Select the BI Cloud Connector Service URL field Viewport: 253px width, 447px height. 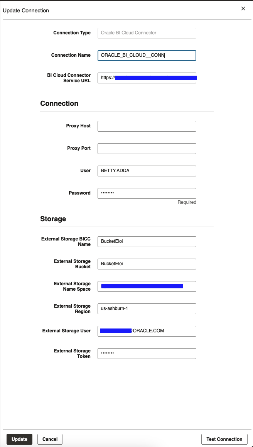coord(147,78)
